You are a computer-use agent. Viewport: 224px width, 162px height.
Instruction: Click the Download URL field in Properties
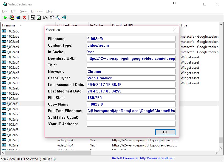131,58
